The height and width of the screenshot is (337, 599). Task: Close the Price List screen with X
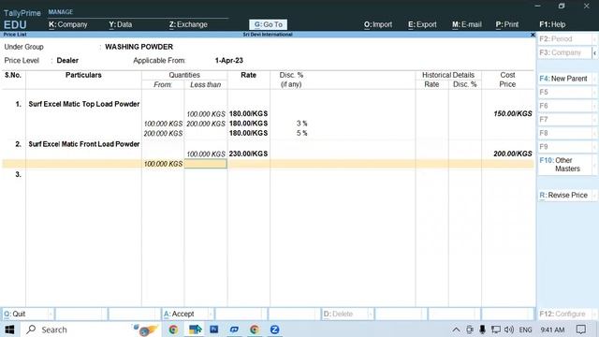click(533, 35)
